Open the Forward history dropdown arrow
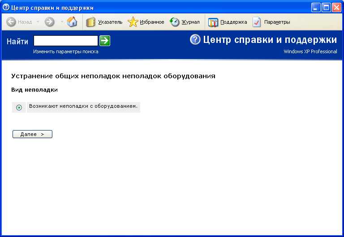 coord(62,21)
